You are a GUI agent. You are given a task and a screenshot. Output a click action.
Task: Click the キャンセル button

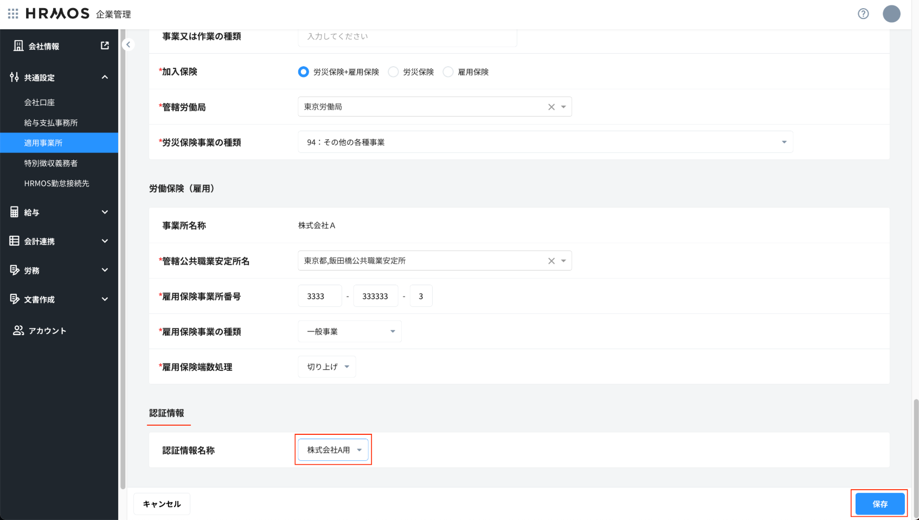point(162,504)
